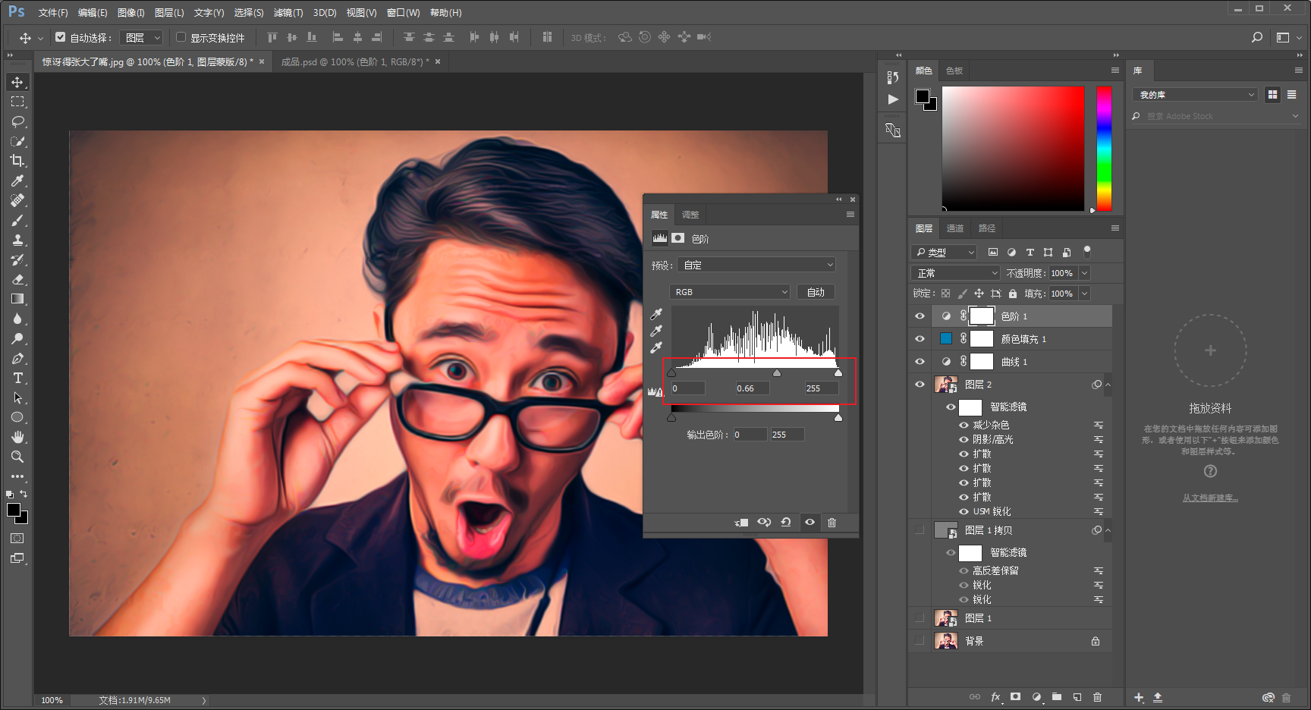Viewport: 1311px width, 710px height.
Task: Select the Clone Stamp tool
Action: click(x=17, y=240)
